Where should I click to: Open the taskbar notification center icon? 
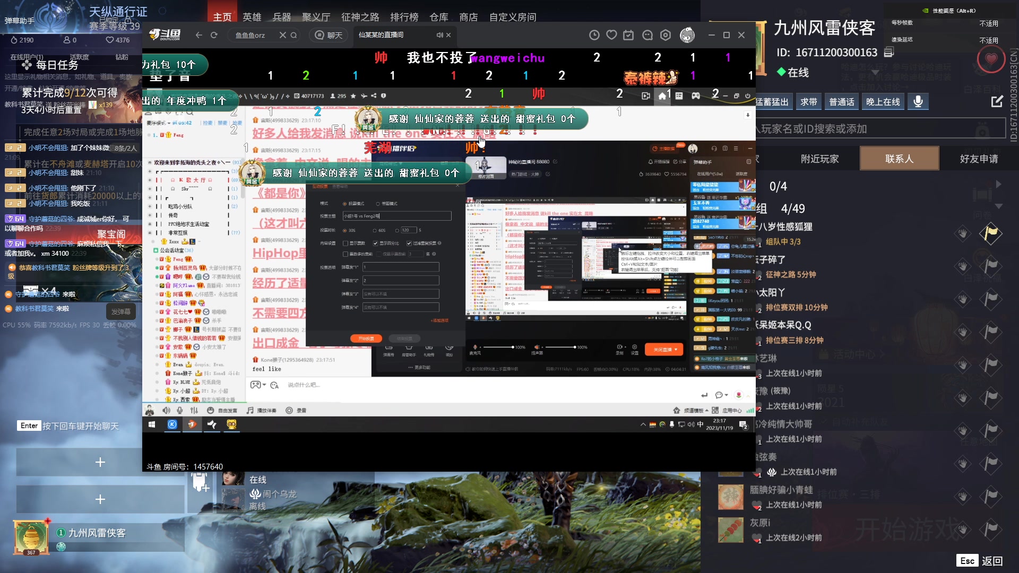point(744,425)
